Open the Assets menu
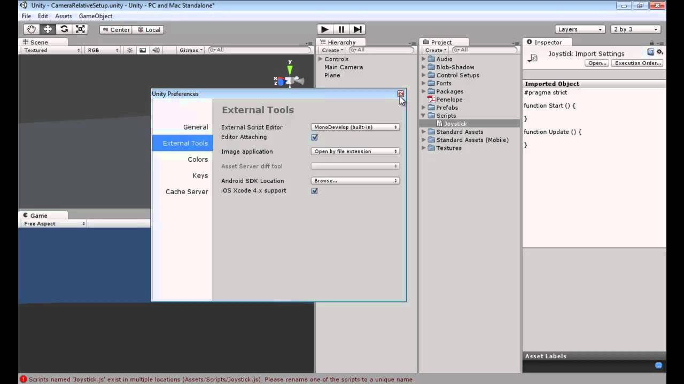The height and width of the screenshot is (384, 684). (x=64, y=16)
